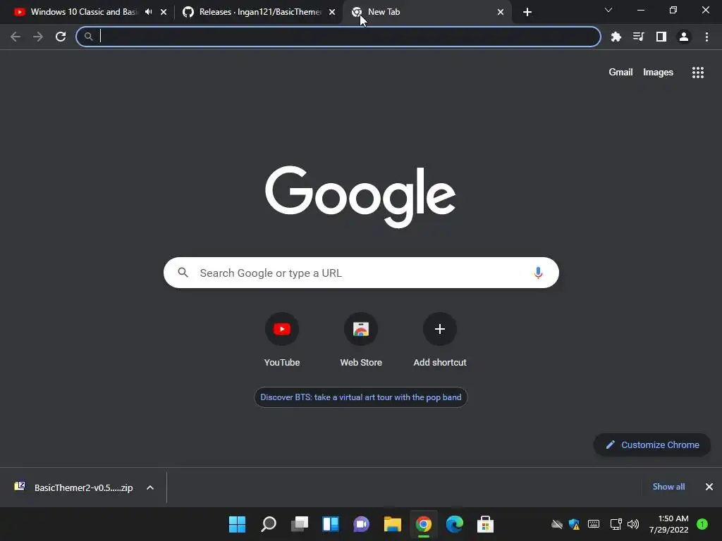Viewport: 722px width, 541px height.
Task: Open touch keyboard tray icon
Action: click(594, 524)
